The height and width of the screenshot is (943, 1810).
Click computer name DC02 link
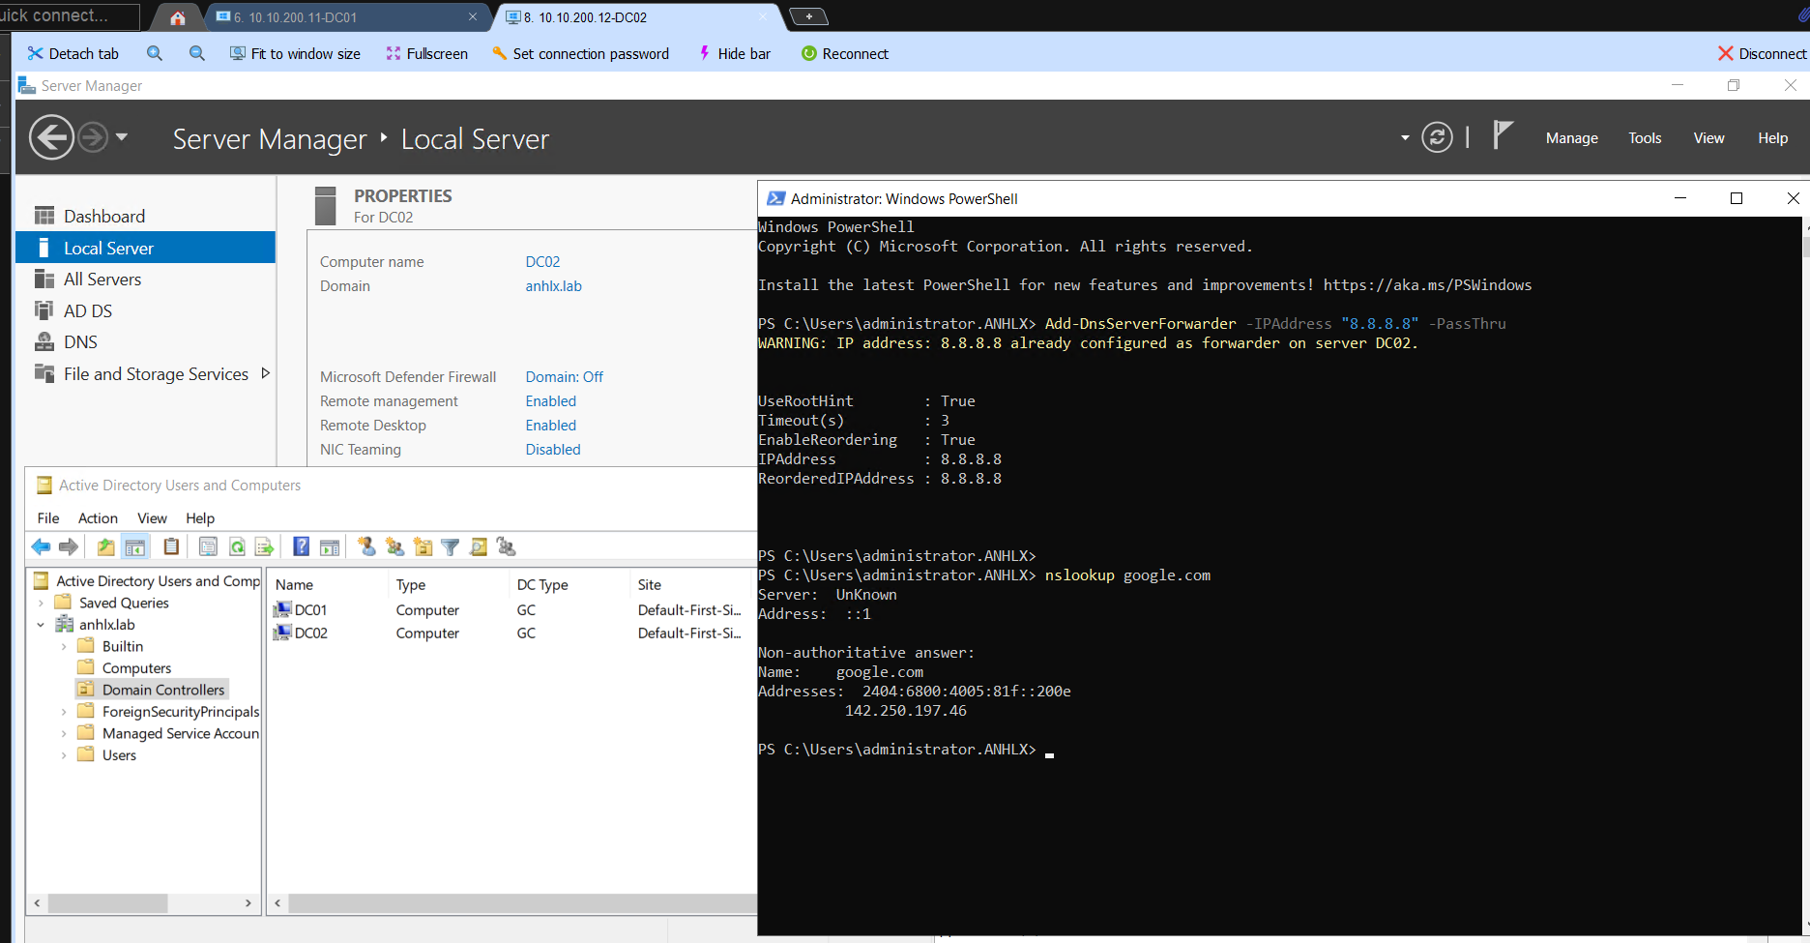tap(542, 262)
